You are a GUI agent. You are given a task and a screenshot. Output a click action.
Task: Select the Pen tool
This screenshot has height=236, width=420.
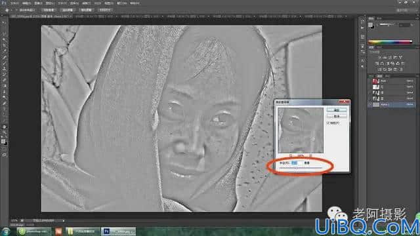pos(5,104)
